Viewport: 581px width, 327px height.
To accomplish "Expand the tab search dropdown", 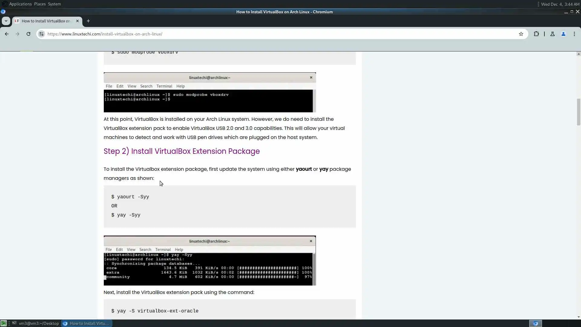I will tap(6, 21).
